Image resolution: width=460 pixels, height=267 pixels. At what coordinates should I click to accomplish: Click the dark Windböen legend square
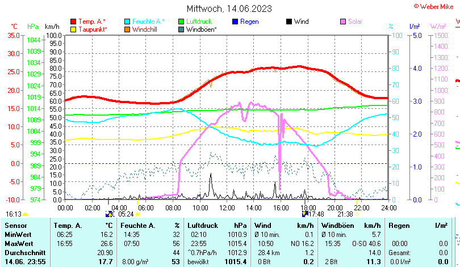[x=182, y=29]
